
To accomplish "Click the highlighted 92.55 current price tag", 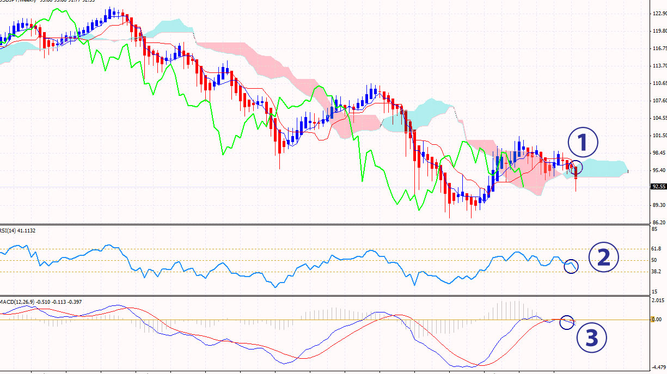I will [x=659, y=187].
